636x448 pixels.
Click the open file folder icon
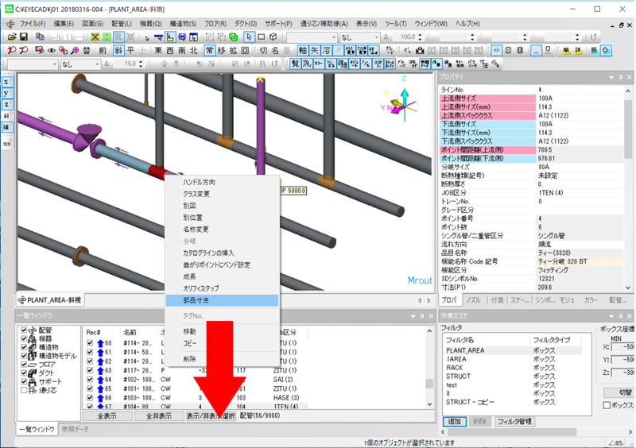pyautogui.click(x=10, y=37)
